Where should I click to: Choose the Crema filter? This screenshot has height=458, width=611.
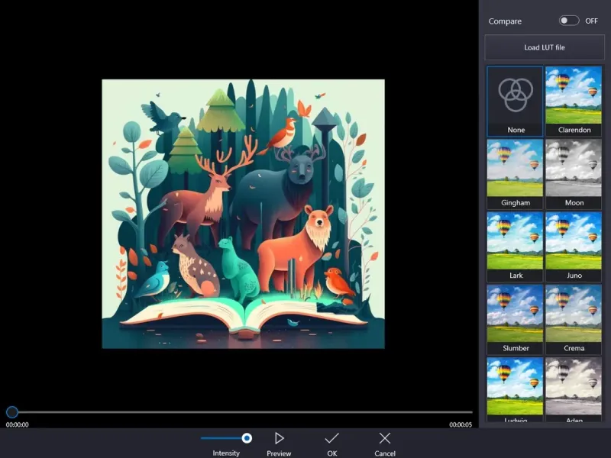coord(574,320)
